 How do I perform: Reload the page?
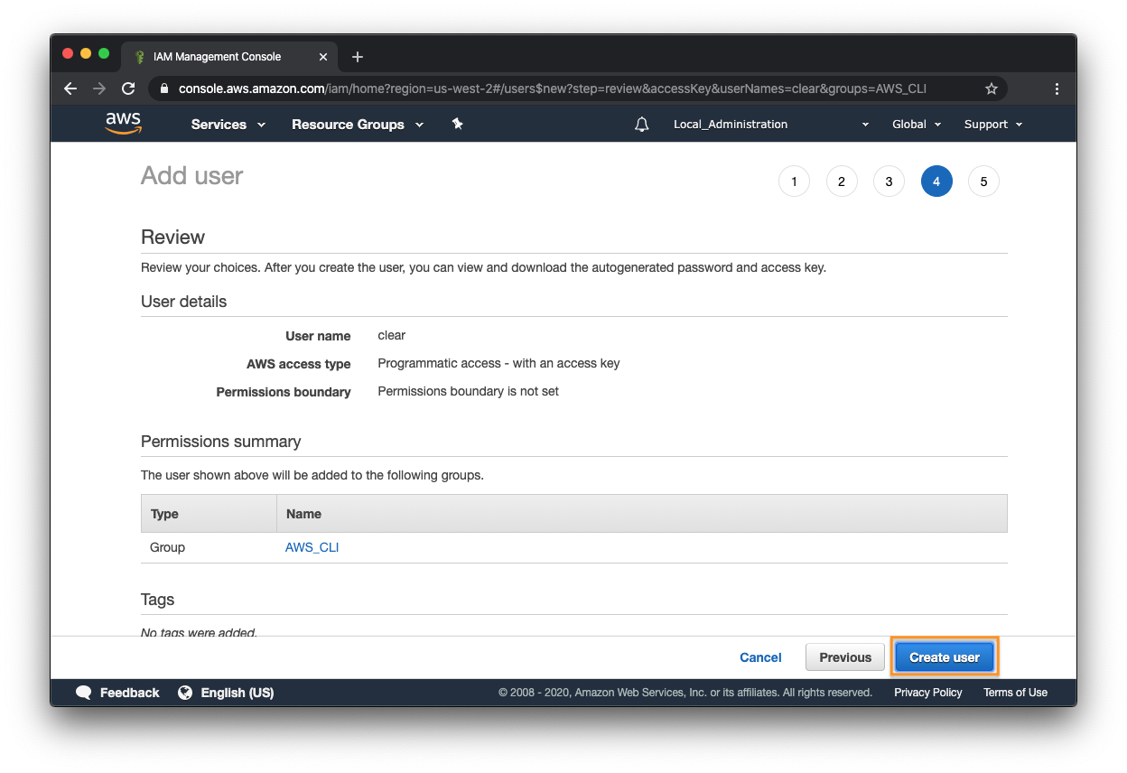click(x=128, y=88)
